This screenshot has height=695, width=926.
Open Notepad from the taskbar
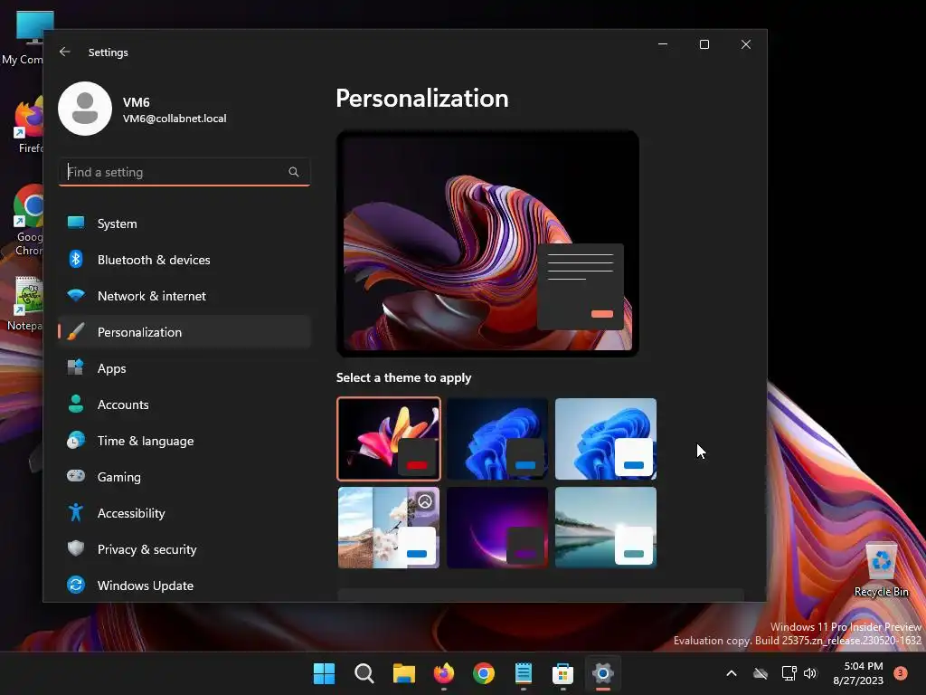(524, 673)
